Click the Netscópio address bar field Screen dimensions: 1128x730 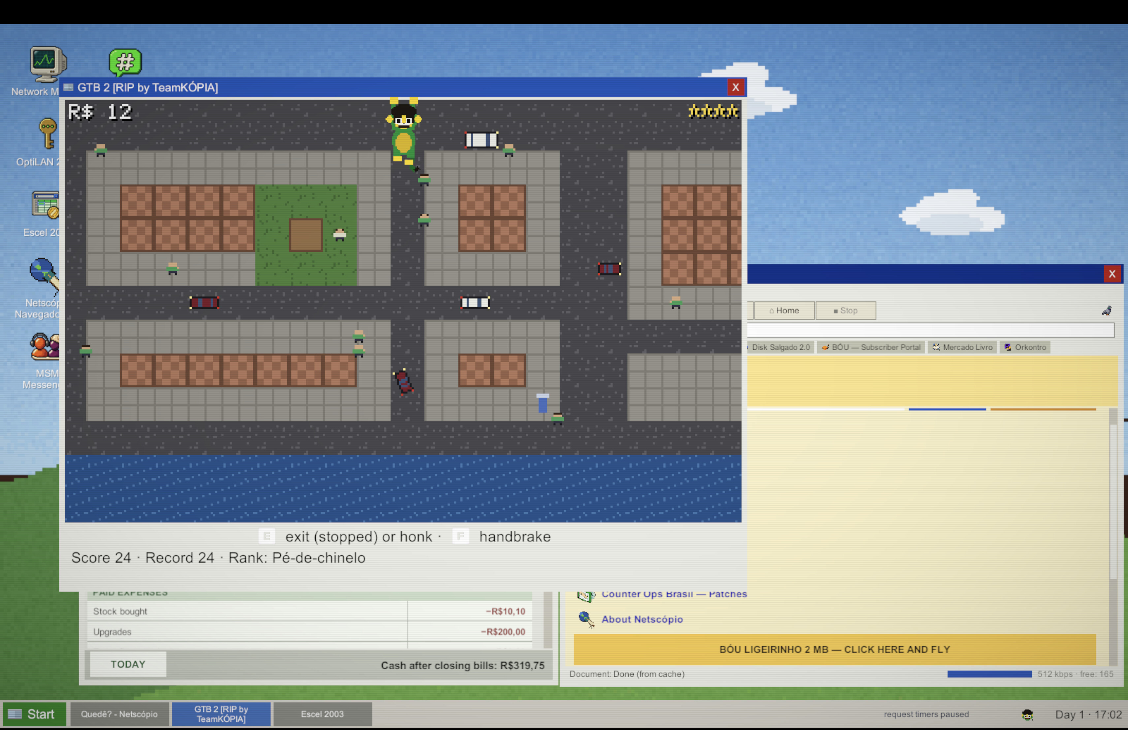coord(930,330)
